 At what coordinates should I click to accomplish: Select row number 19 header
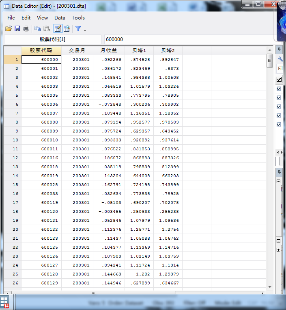click(13, 221)
